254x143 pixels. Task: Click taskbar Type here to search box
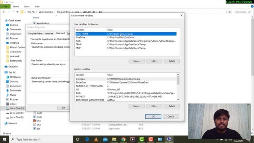coord(41,139)
